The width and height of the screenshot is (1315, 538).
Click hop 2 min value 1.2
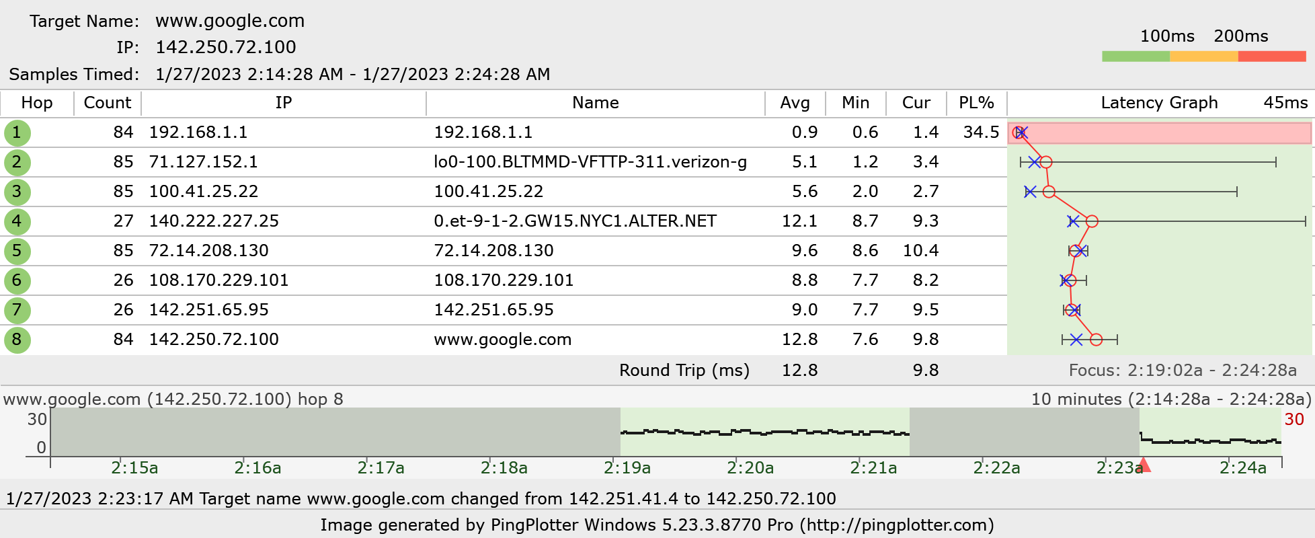865,162
